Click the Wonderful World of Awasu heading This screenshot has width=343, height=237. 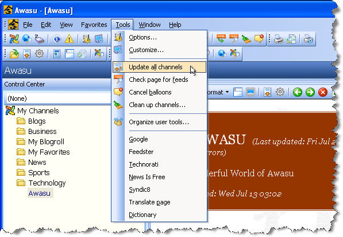click(x=250, y=173)
